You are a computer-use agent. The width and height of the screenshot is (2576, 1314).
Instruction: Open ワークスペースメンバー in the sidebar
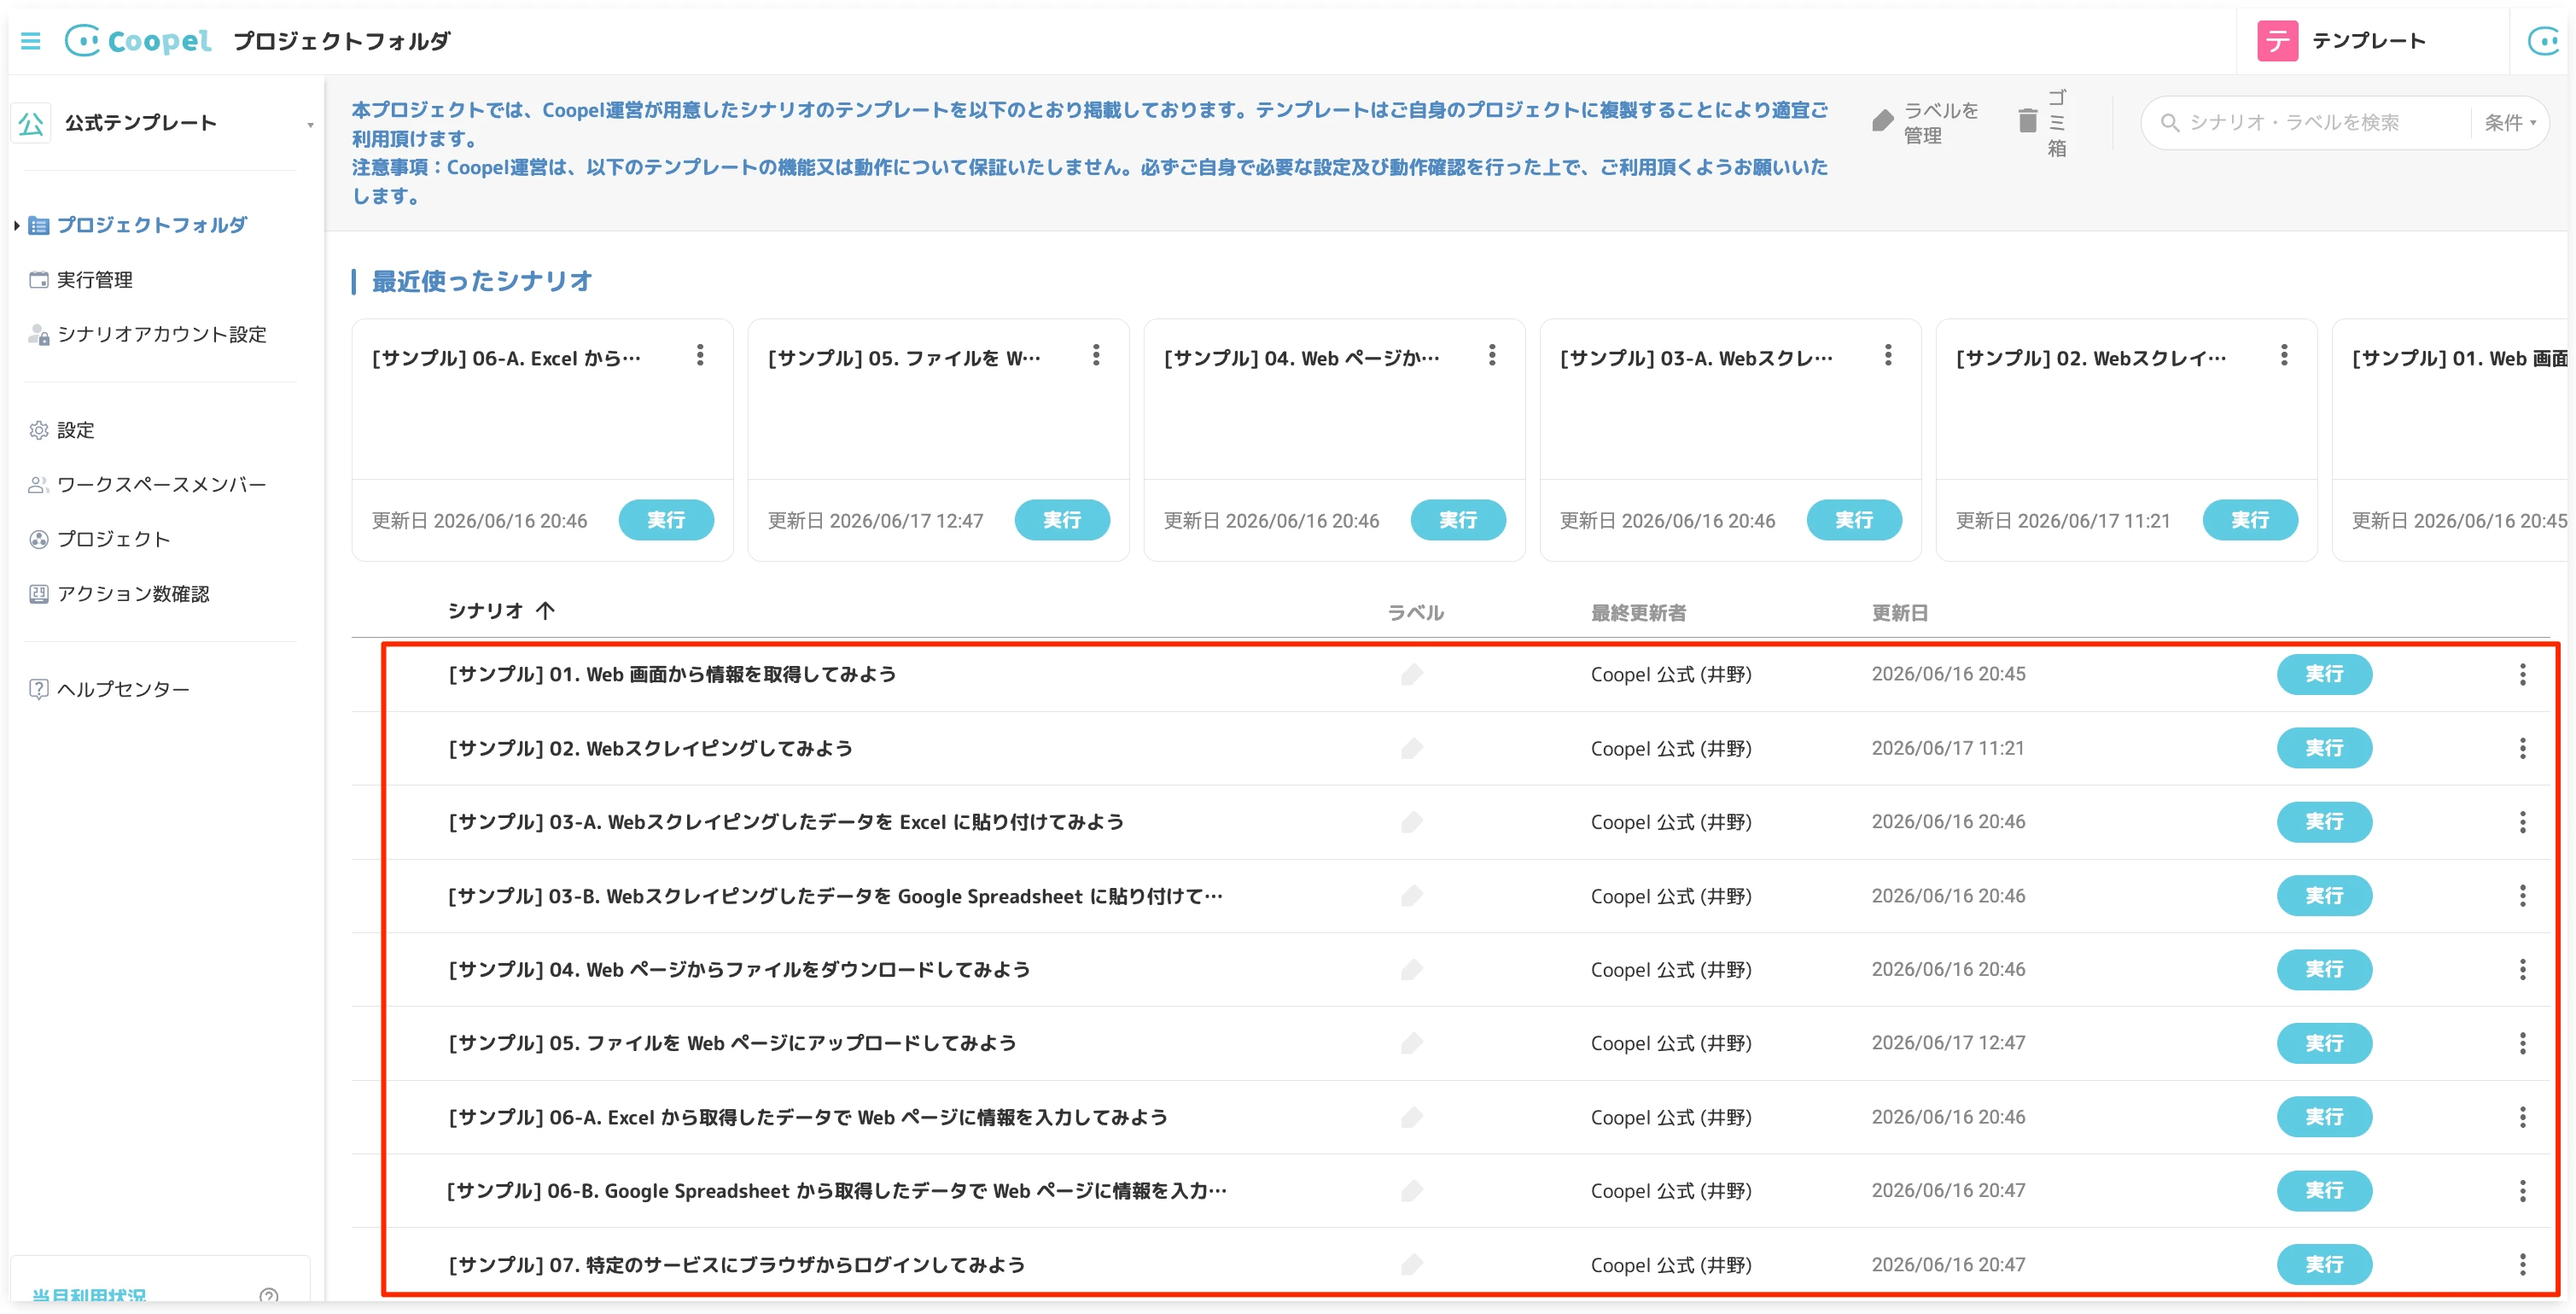pos(161,484)
